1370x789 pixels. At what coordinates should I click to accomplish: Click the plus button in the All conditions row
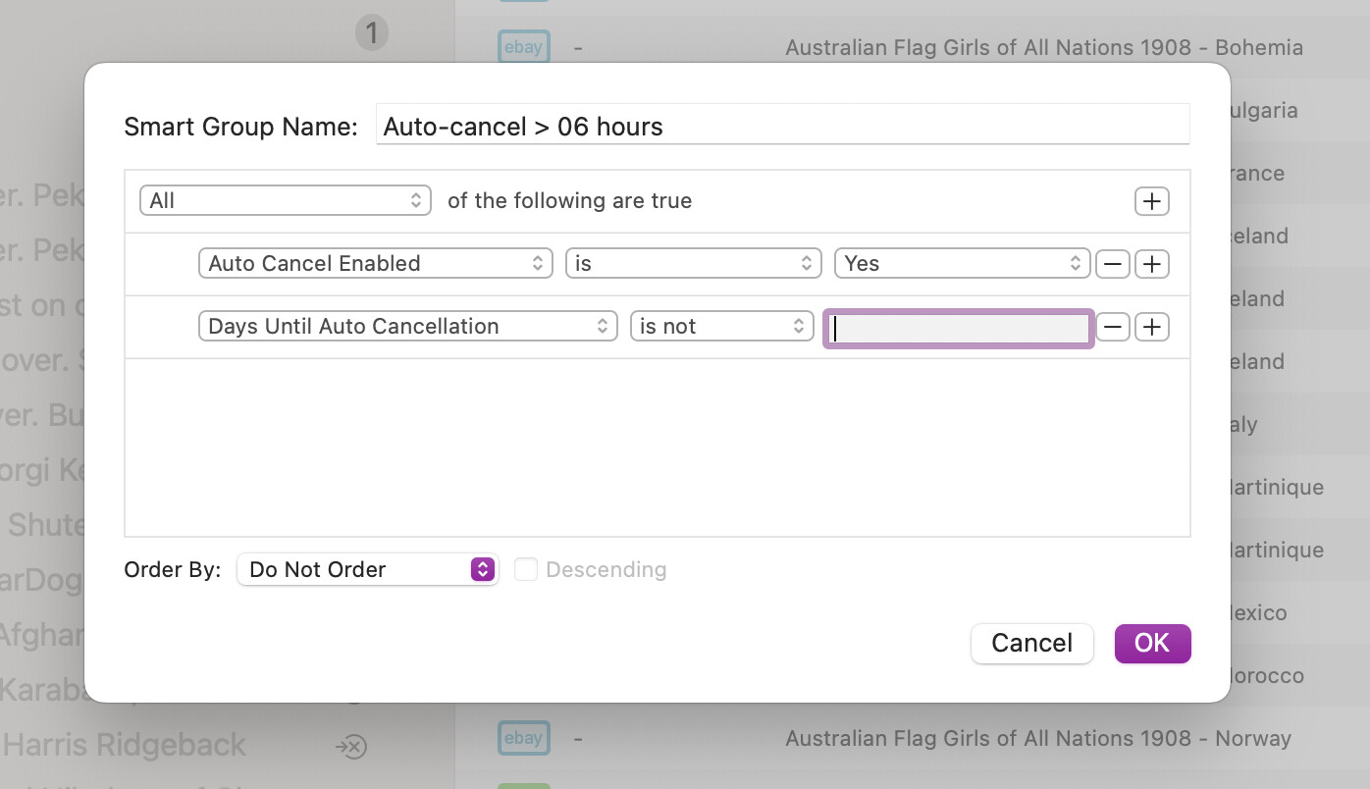1151,201
